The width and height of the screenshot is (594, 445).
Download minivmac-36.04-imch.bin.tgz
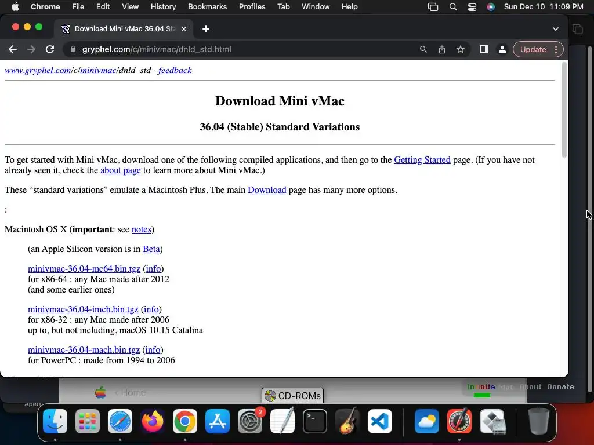[83, 309]
